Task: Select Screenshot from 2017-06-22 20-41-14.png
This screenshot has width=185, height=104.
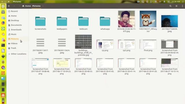Action: point(127,63)
